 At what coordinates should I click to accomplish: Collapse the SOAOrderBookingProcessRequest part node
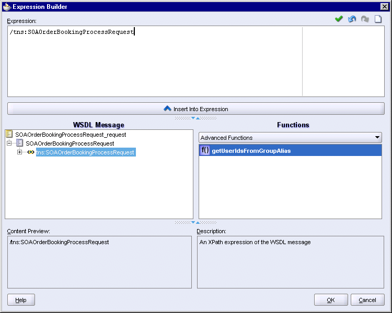[x=9, y=143]
